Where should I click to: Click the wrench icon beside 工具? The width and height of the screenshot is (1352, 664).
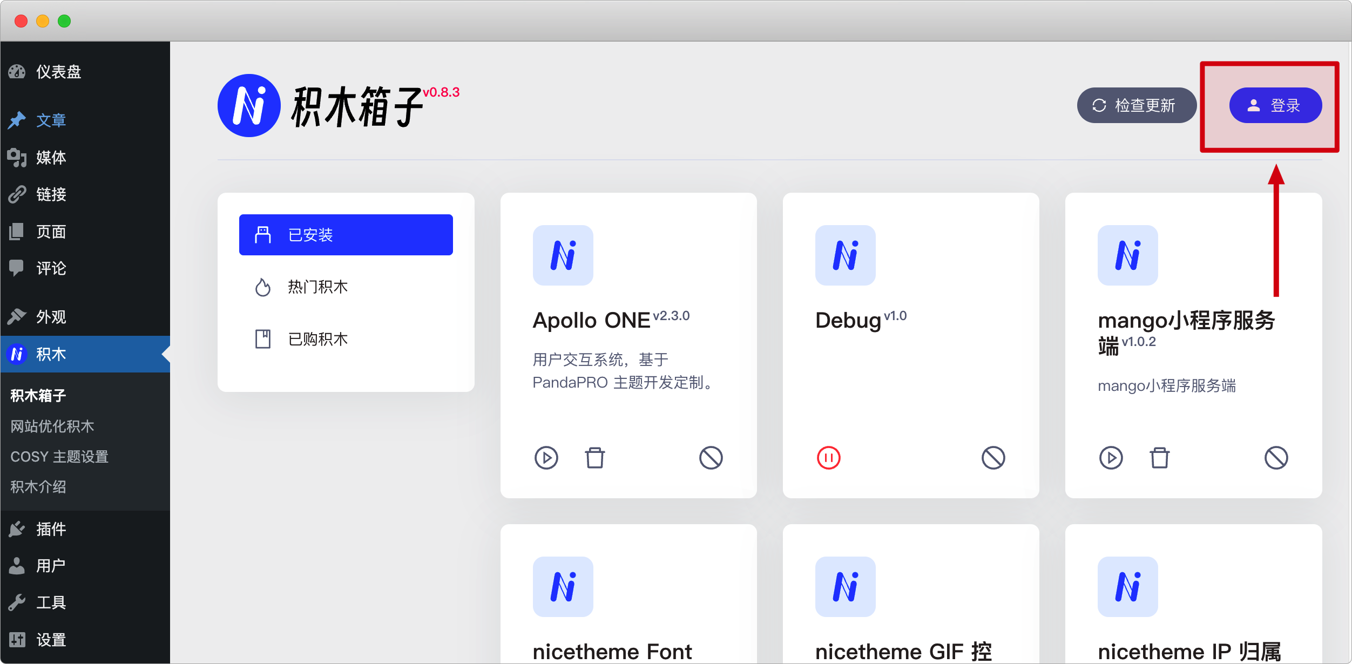click(17, 602)
